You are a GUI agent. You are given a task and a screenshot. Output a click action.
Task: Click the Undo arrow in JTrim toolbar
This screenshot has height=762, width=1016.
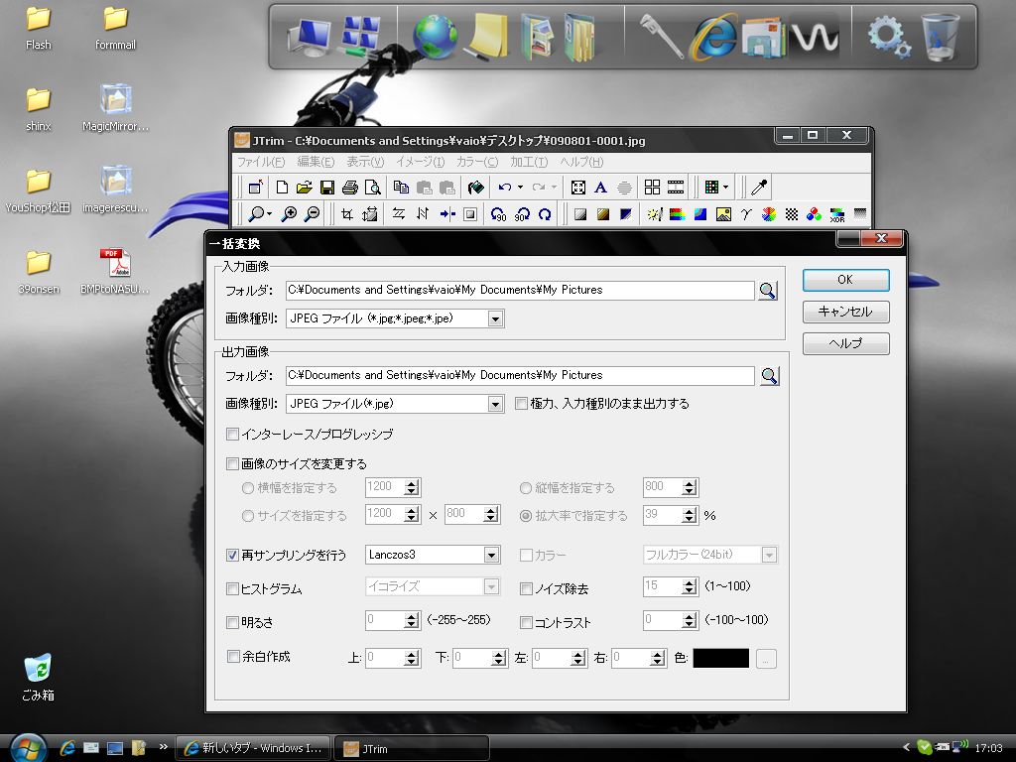(505, 188)
